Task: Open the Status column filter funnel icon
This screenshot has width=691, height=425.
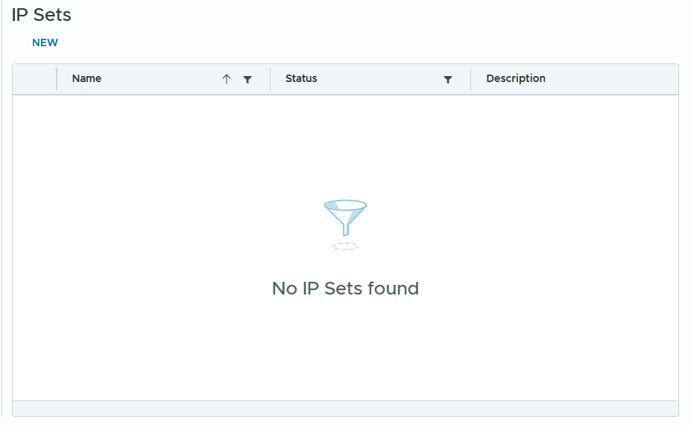Action: 448,79
